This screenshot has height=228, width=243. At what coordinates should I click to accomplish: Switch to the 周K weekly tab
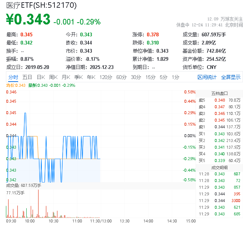[x=53, y=77]
